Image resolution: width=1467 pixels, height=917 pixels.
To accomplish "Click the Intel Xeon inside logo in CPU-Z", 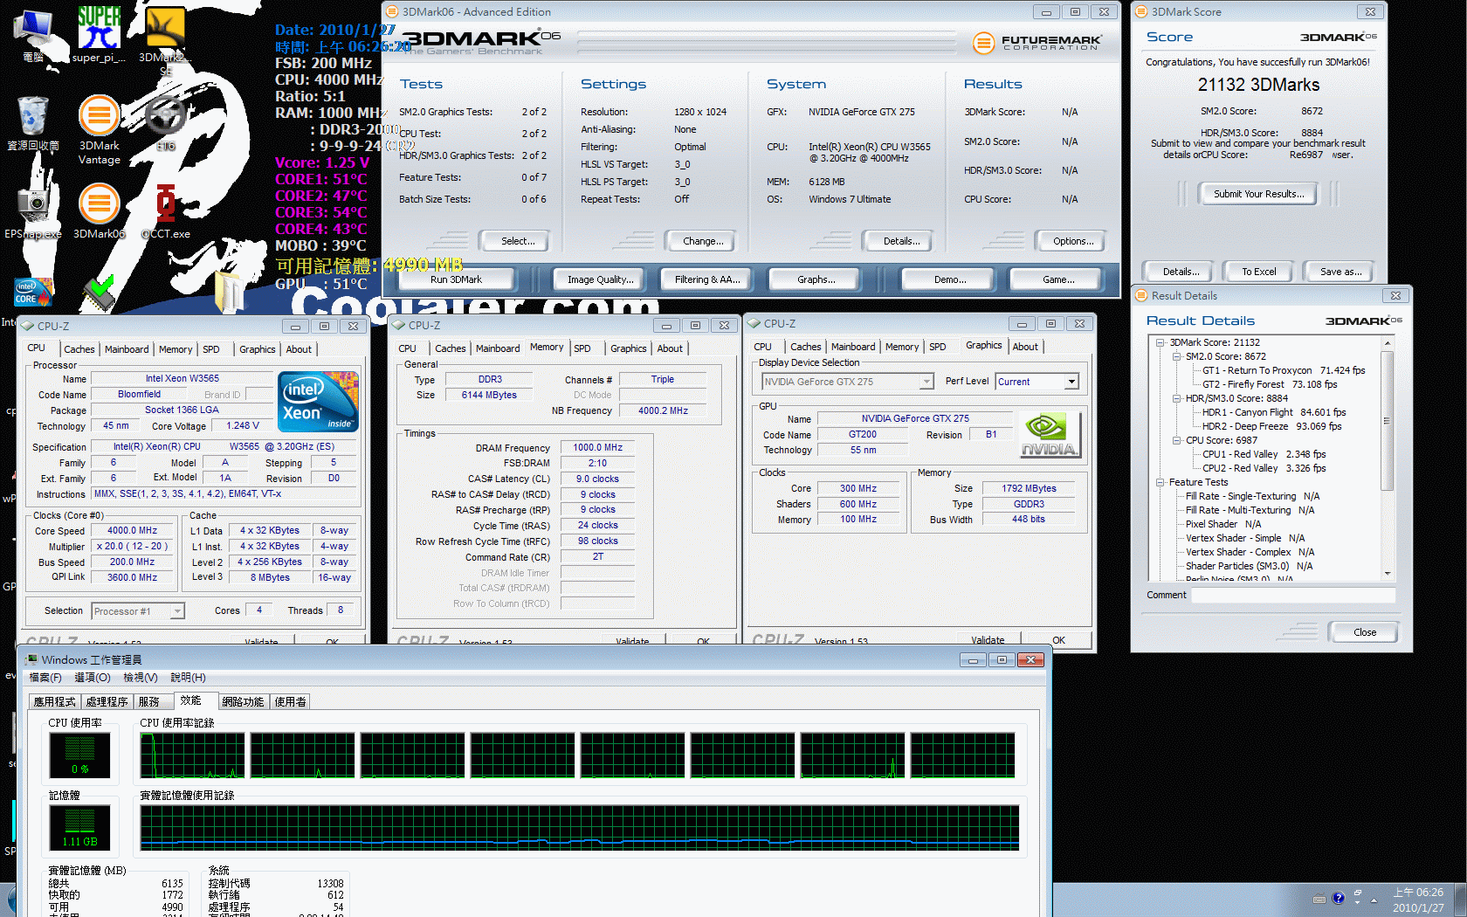I will (318, 402).
